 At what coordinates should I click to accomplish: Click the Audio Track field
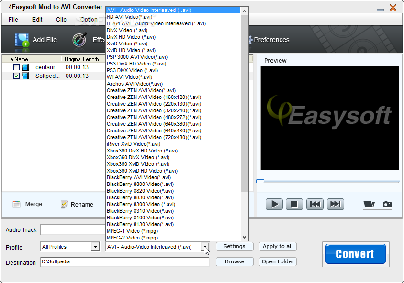tap(73, 230)
